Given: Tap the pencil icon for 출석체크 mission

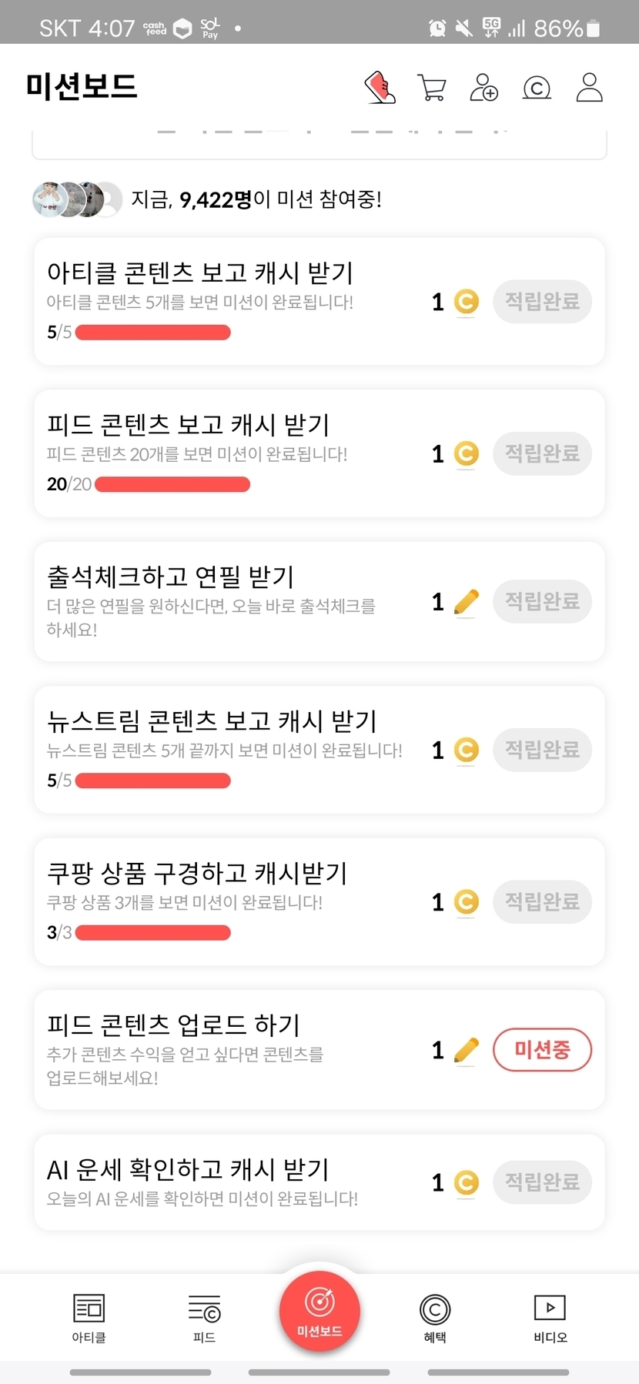Looking at the screenshot, I should click(x=466, y=601).
